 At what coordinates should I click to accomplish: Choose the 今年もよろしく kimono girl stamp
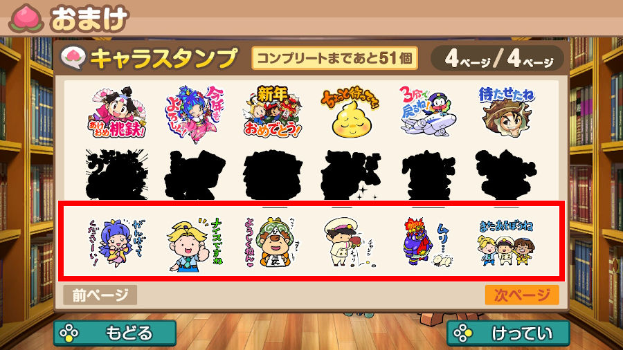coord(195,114)
